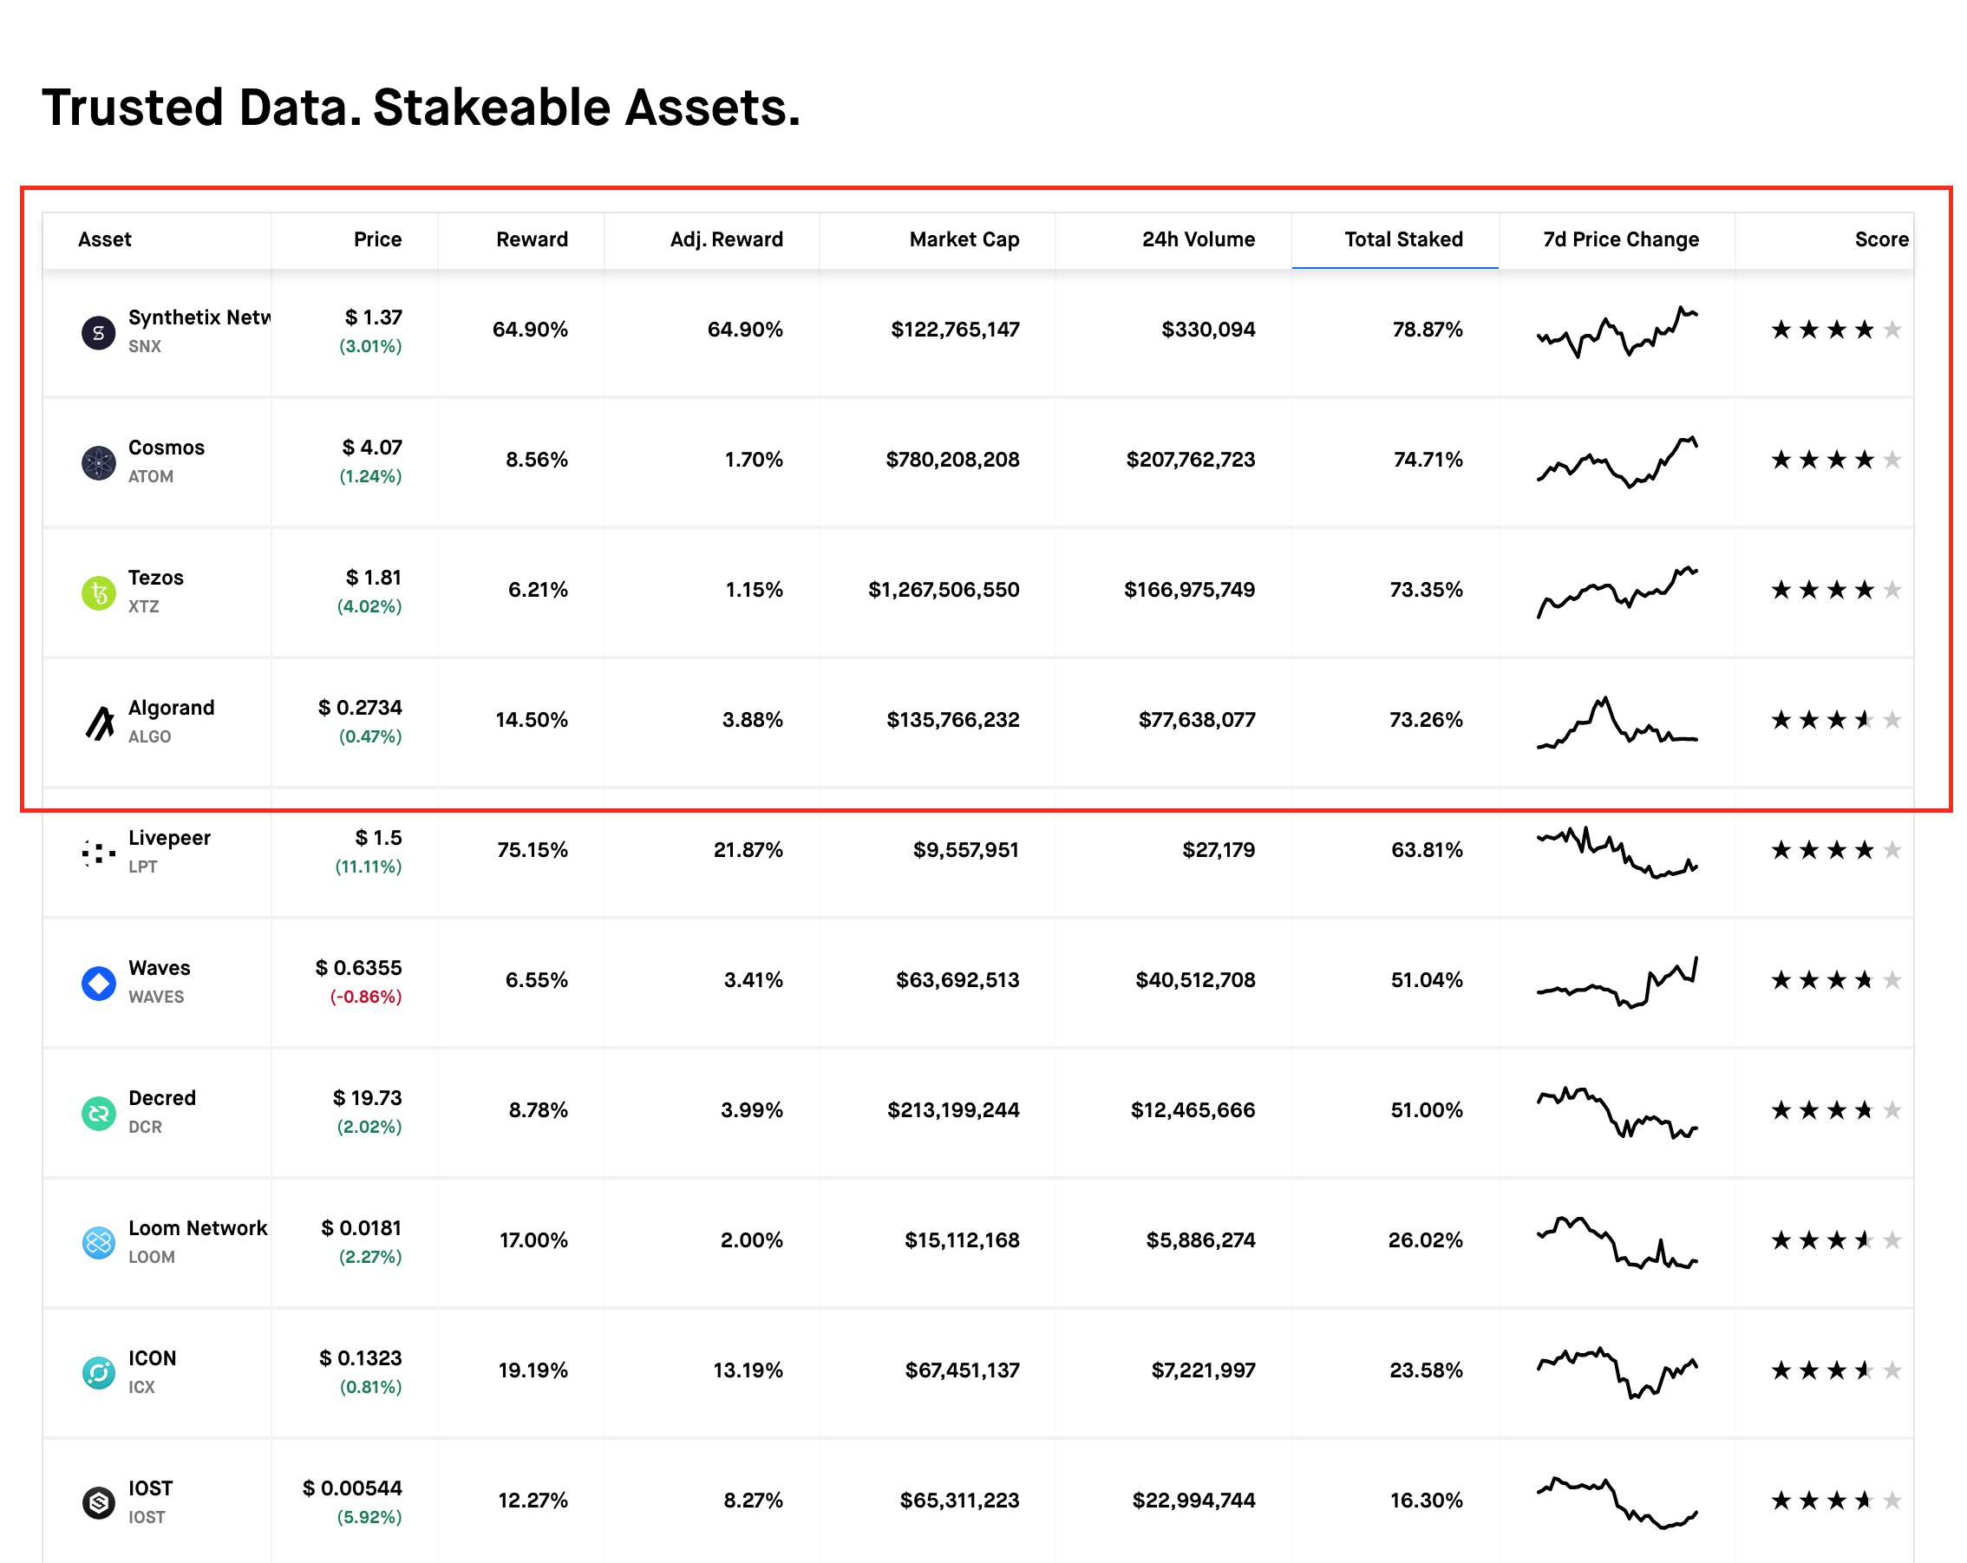Click Synthetix total staked value 78.87%
The image size is (1967, 1563).
[x=1427, y=330]
